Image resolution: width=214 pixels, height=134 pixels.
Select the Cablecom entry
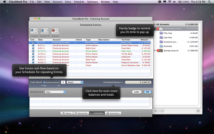pos(90,57)
